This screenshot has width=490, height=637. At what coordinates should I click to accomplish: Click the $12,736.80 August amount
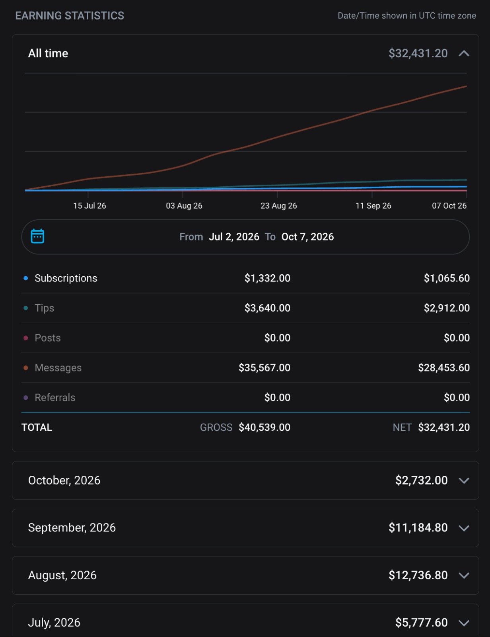(x=418, y=575)
